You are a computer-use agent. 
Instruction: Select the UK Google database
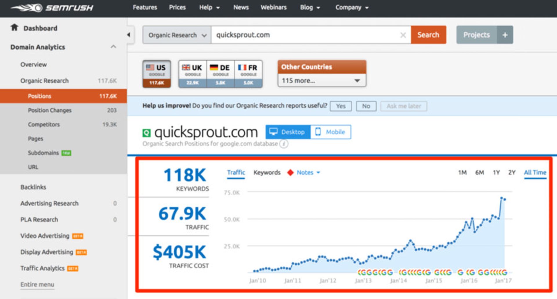(x=192, y=74)
